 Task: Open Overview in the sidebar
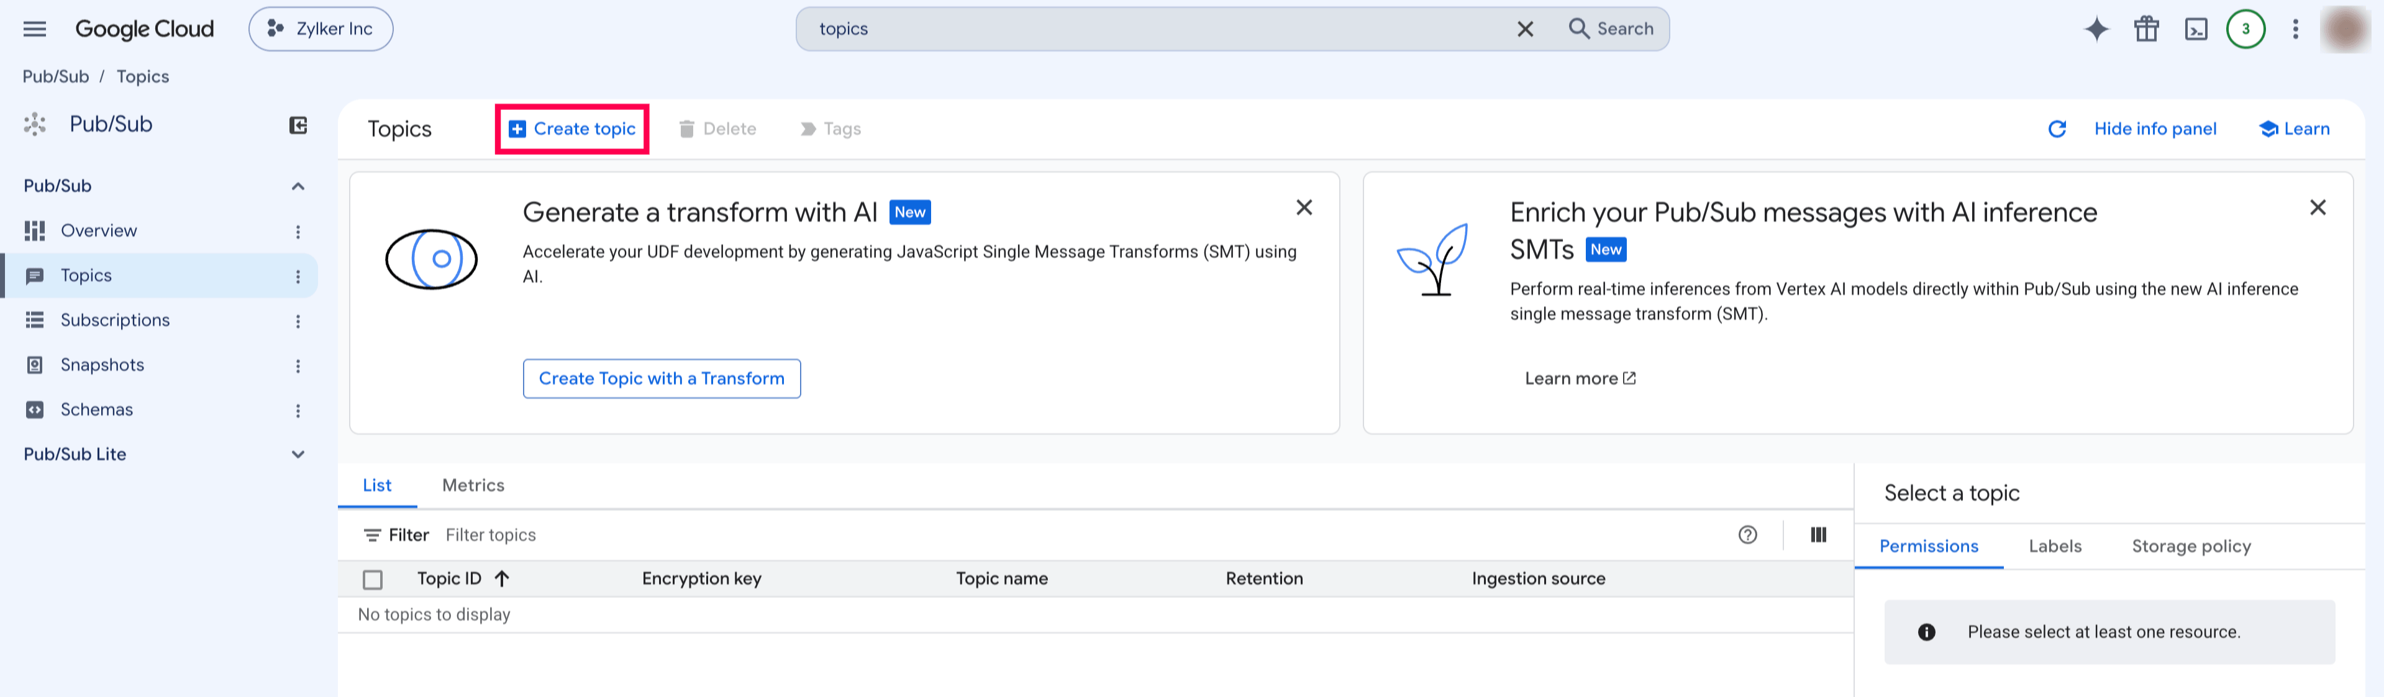pos(98,230)
